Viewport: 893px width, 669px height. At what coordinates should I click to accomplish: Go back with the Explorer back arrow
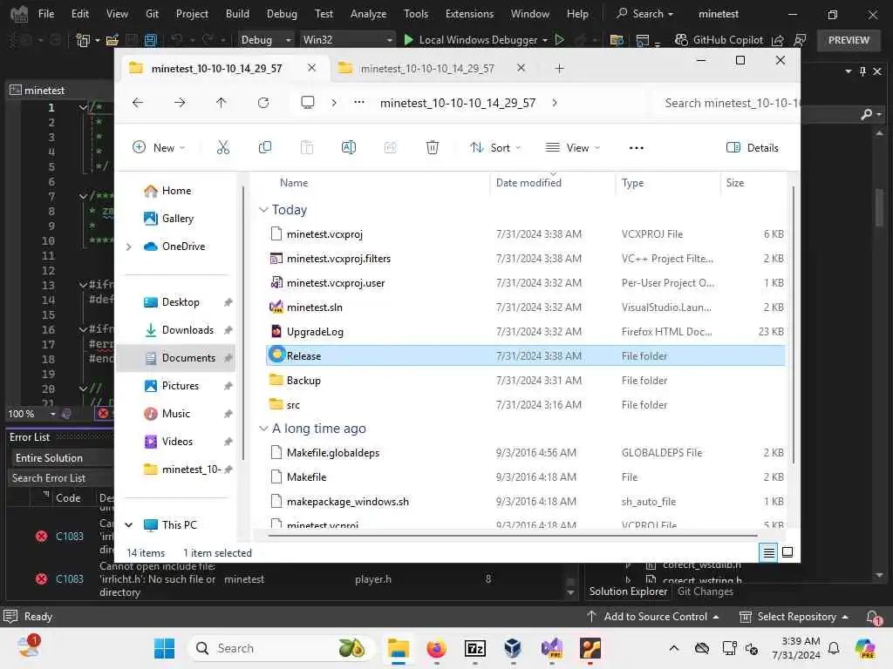[137, 103]
